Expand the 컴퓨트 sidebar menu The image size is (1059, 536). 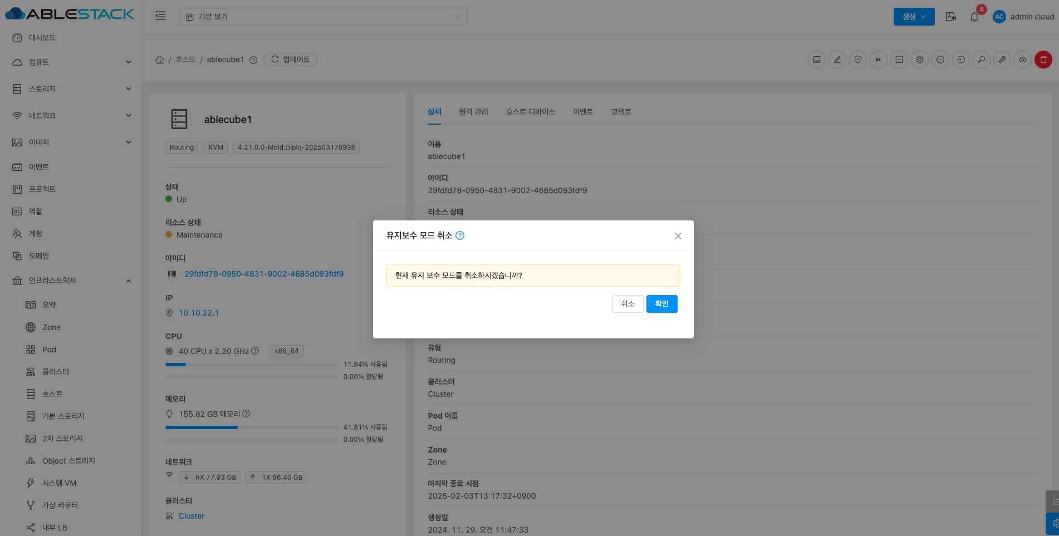(72, 62)
